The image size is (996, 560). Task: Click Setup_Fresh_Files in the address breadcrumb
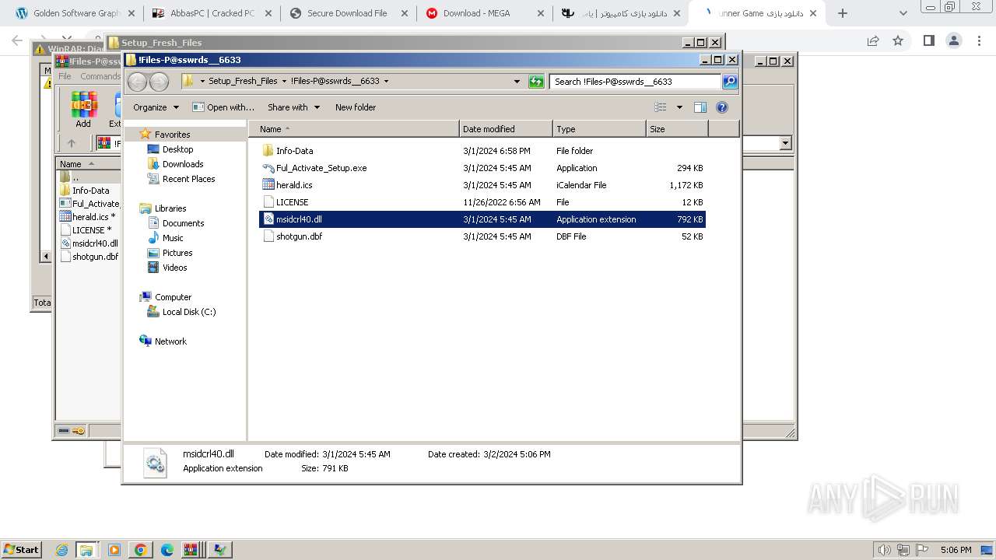click(243, 81)
